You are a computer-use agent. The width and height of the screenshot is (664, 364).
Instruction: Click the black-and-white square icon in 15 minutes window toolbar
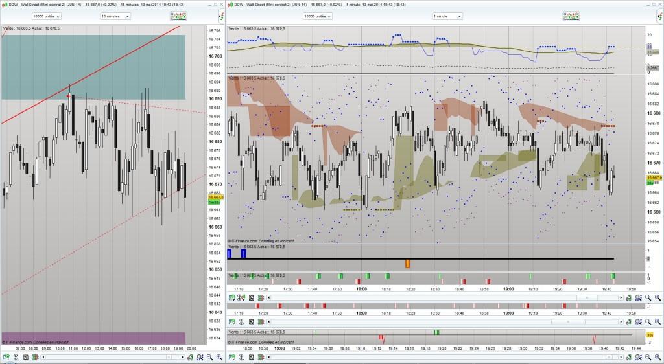tap(26, 358)
